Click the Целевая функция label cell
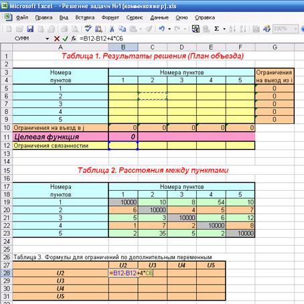Image resolution: width=304 pixels, height=304 pixels. pos(60,137)
